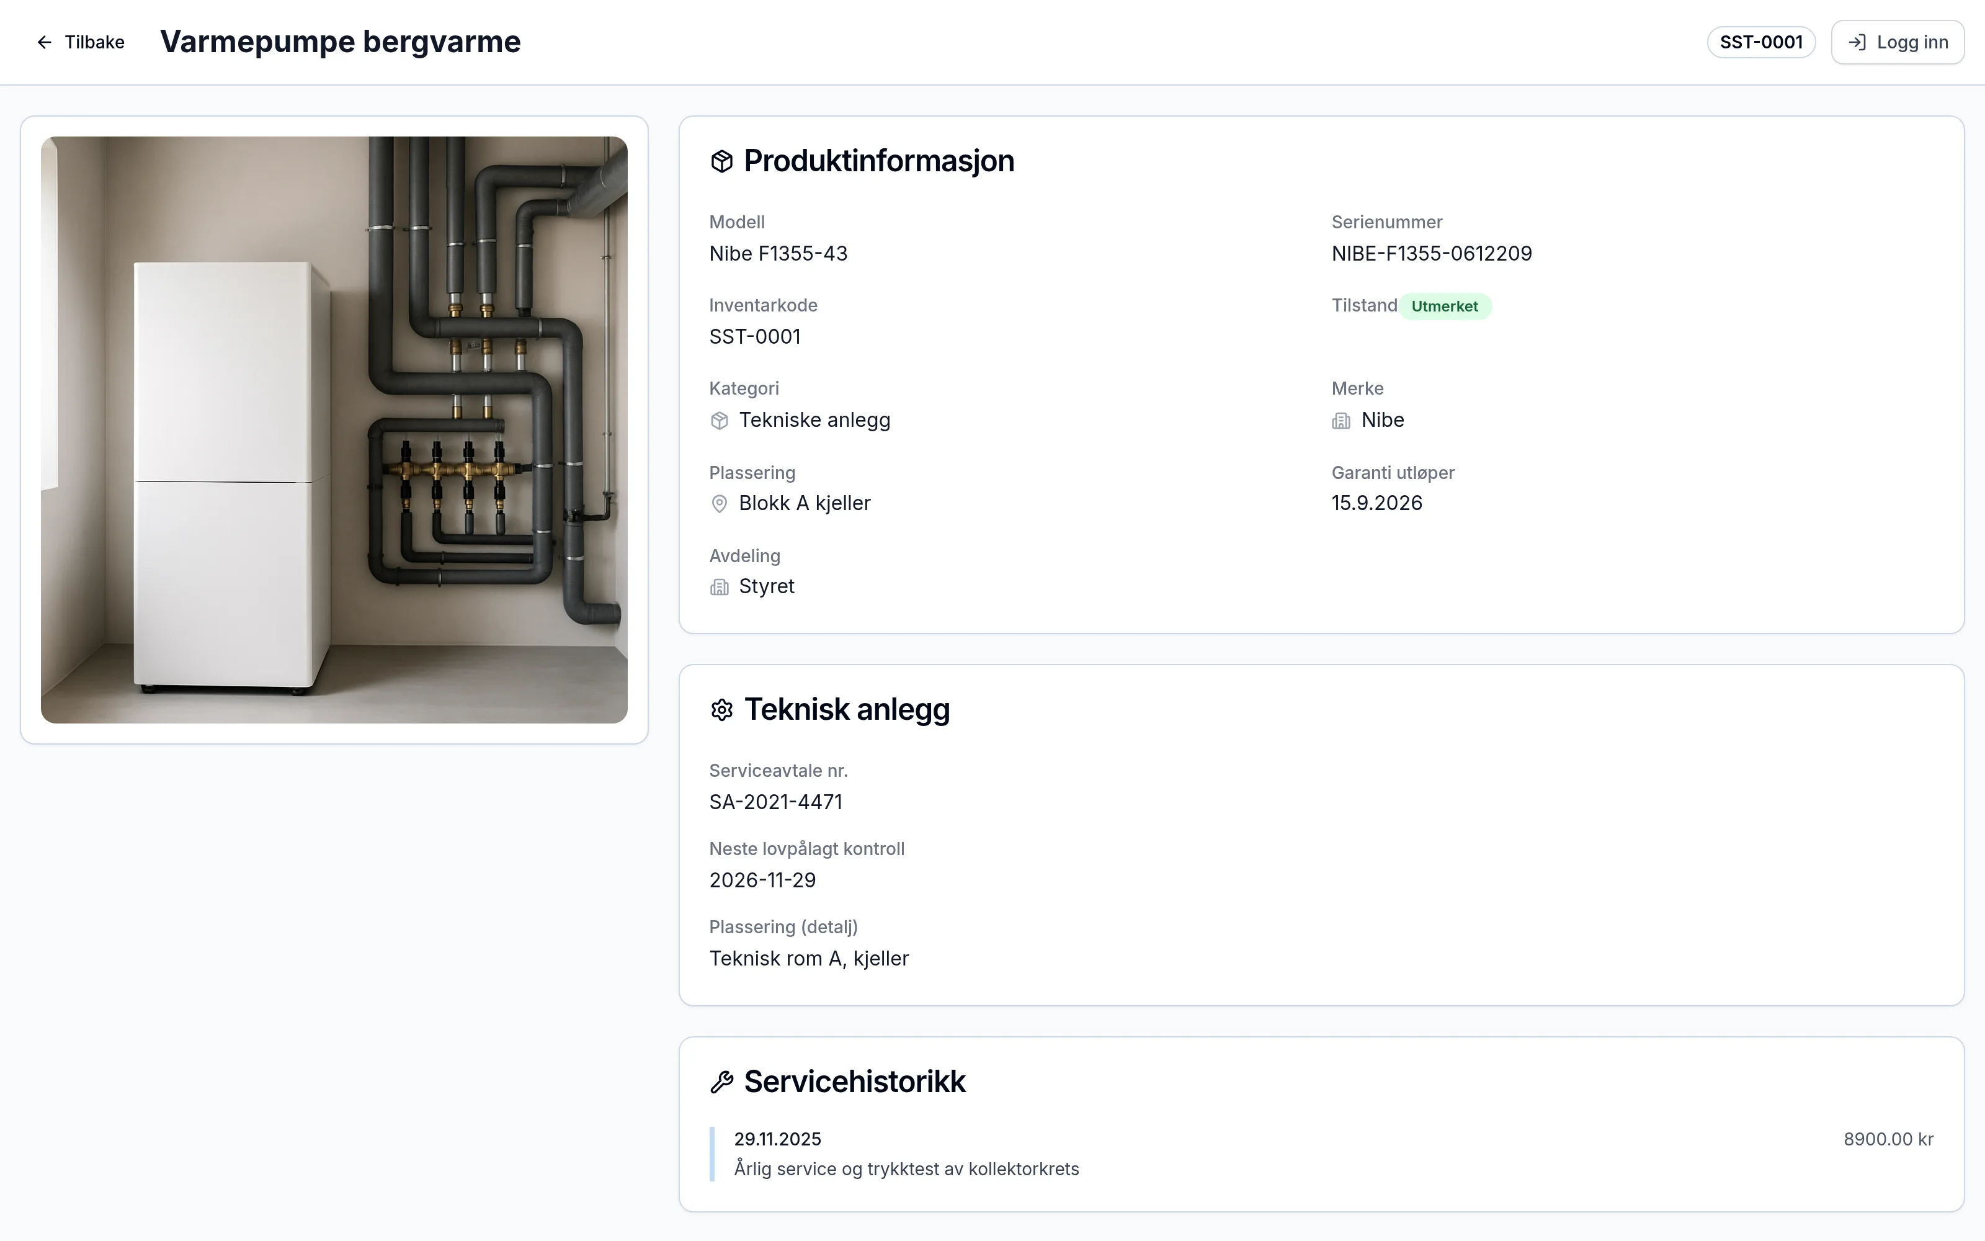Click the Tilbake label text

(x=94, y=42)
